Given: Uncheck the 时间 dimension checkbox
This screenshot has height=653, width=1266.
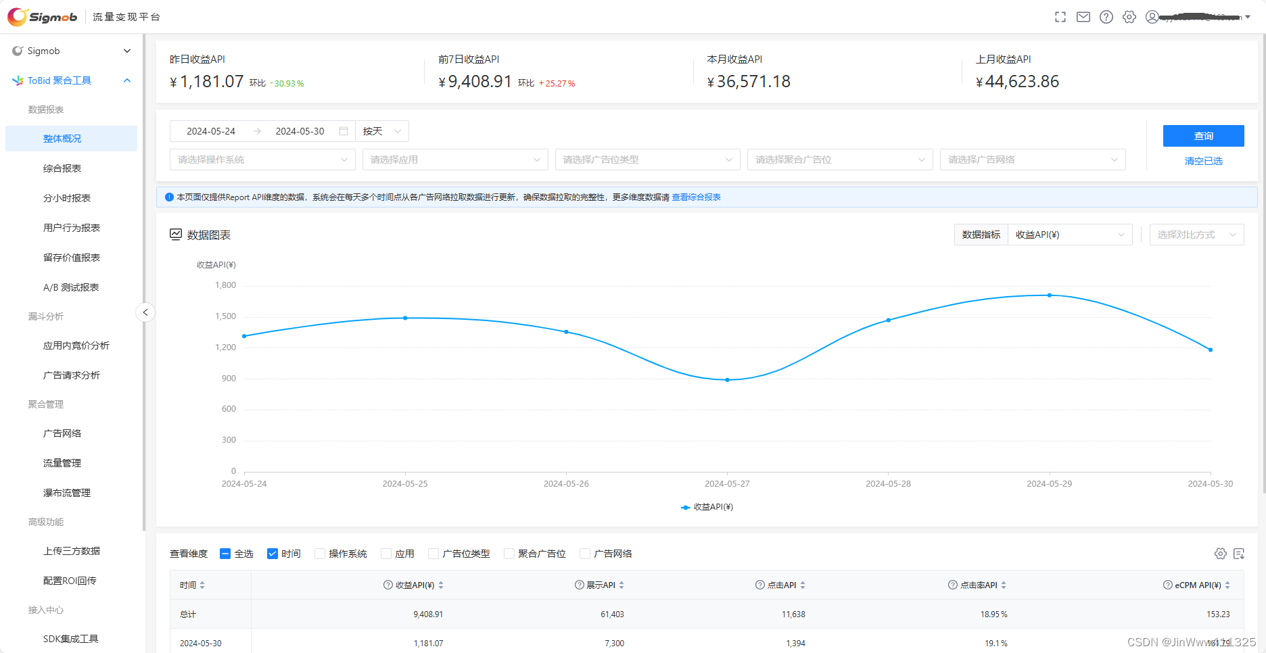Looking at the screenshot, I should pos(273,554).
